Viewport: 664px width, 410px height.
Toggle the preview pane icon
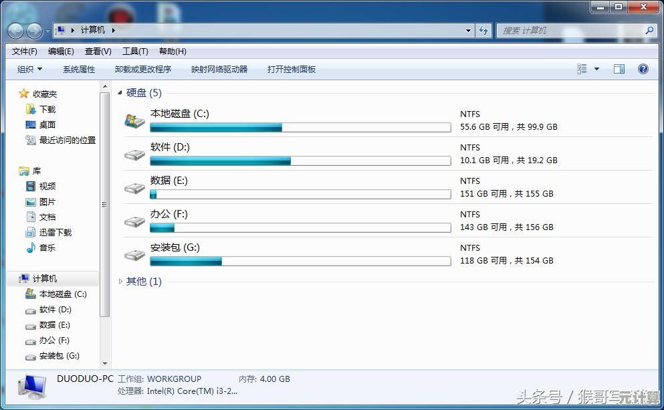619,68
